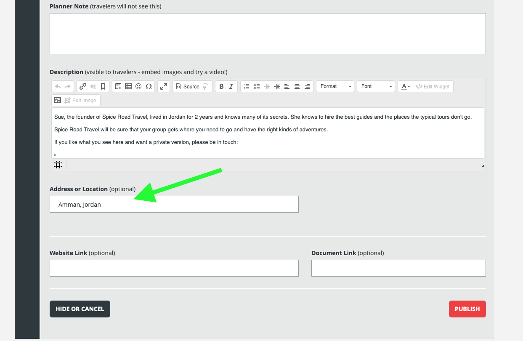Open the emoji smiley picker
This screenshot has height=341, width=523.
(x=138, y=86)
